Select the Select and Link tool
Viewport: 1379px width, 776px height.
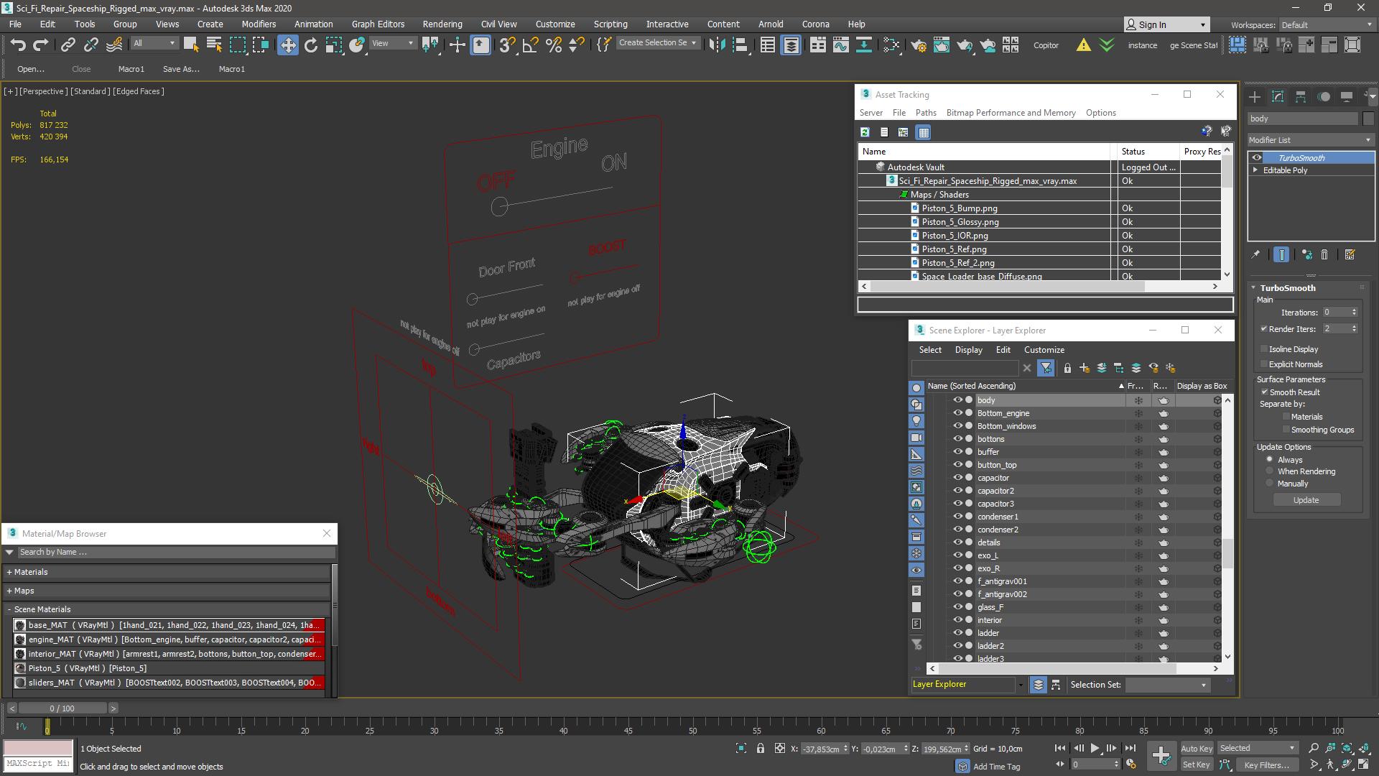[x=68, y=45]
